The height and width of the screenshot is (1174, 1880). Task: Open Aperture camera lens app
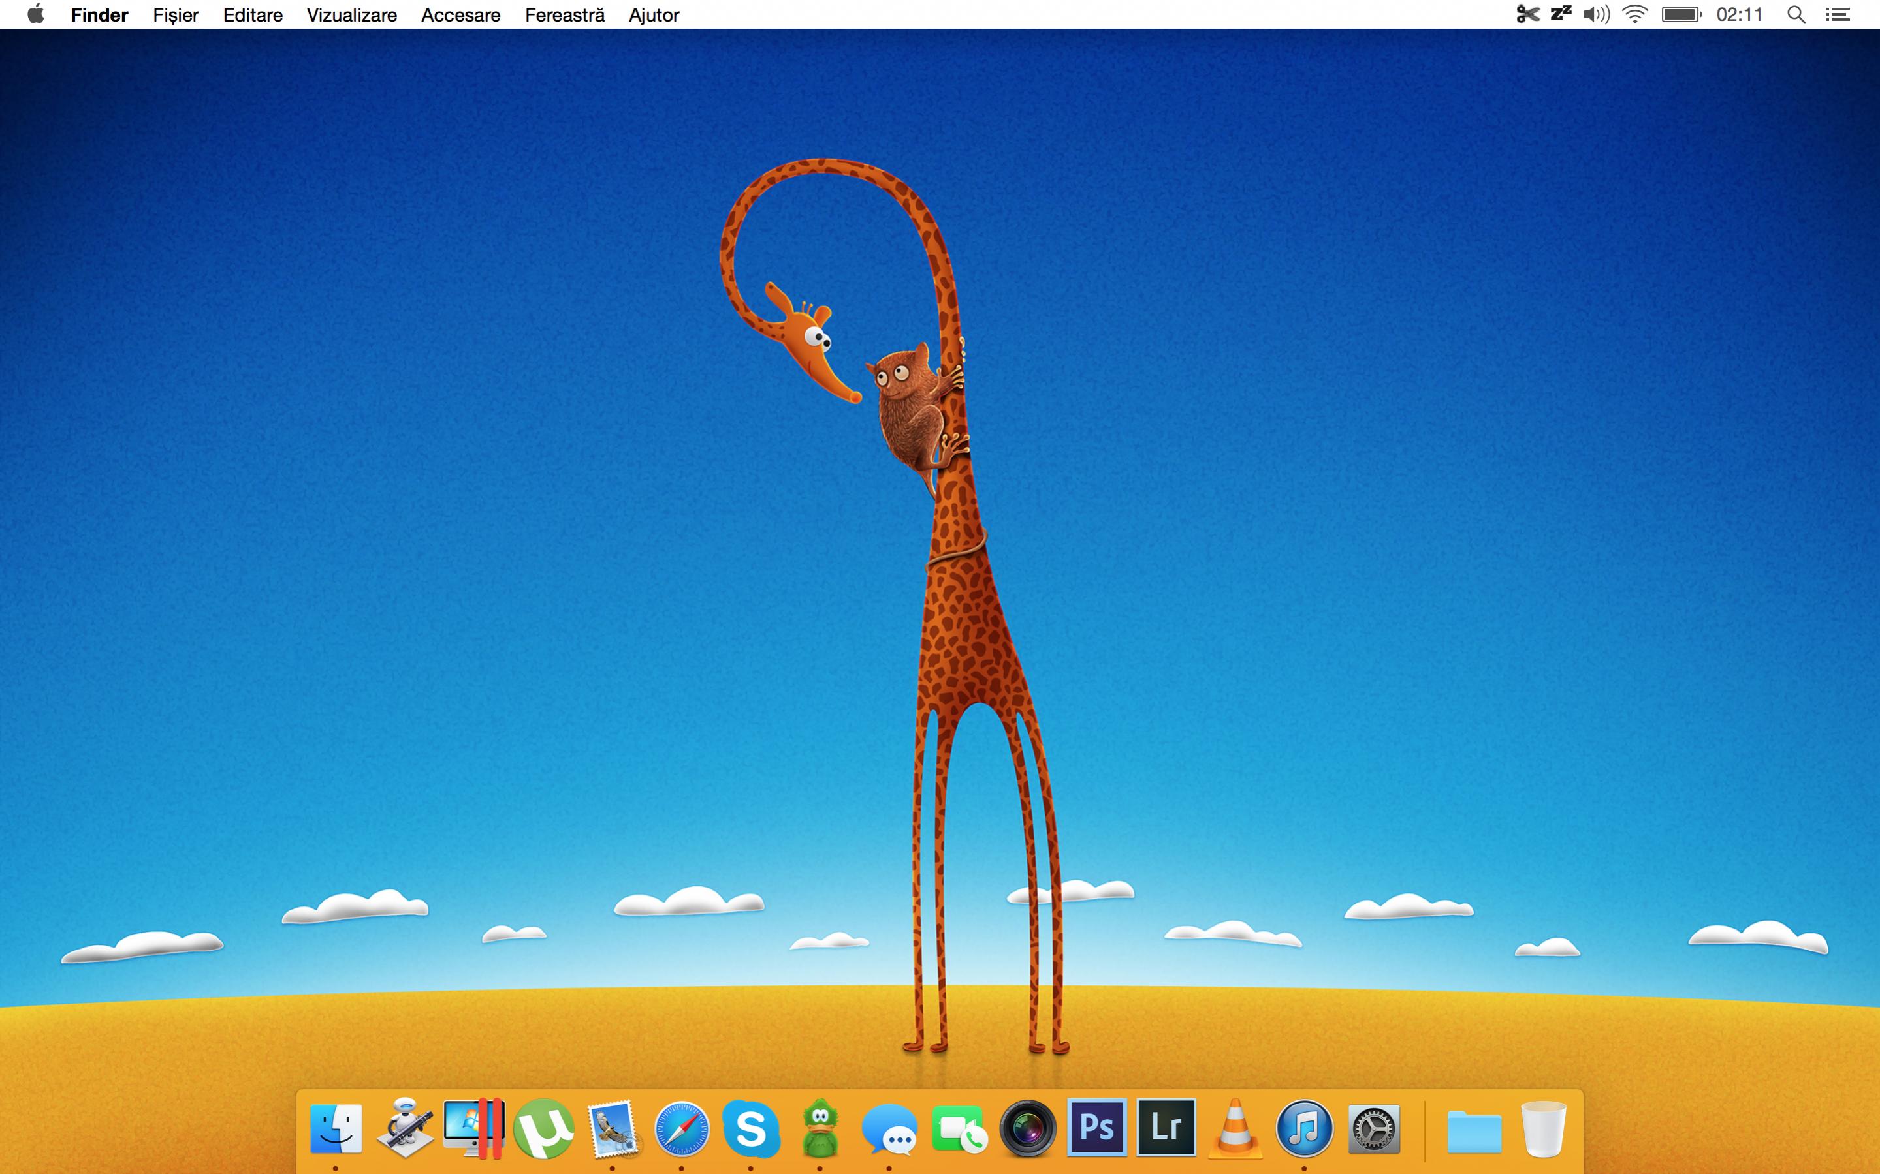point(1027,1128)
